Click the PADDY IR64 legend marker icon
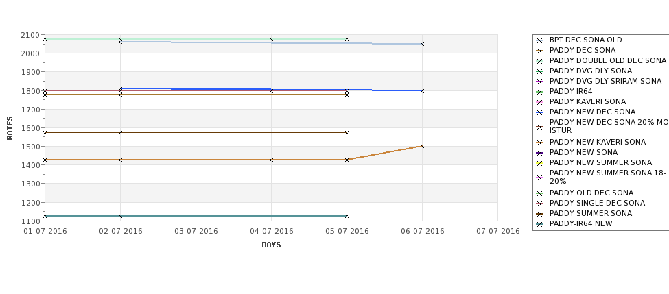Image resolution: width=669 pixels, height=294 pixels. pos(540,91)
